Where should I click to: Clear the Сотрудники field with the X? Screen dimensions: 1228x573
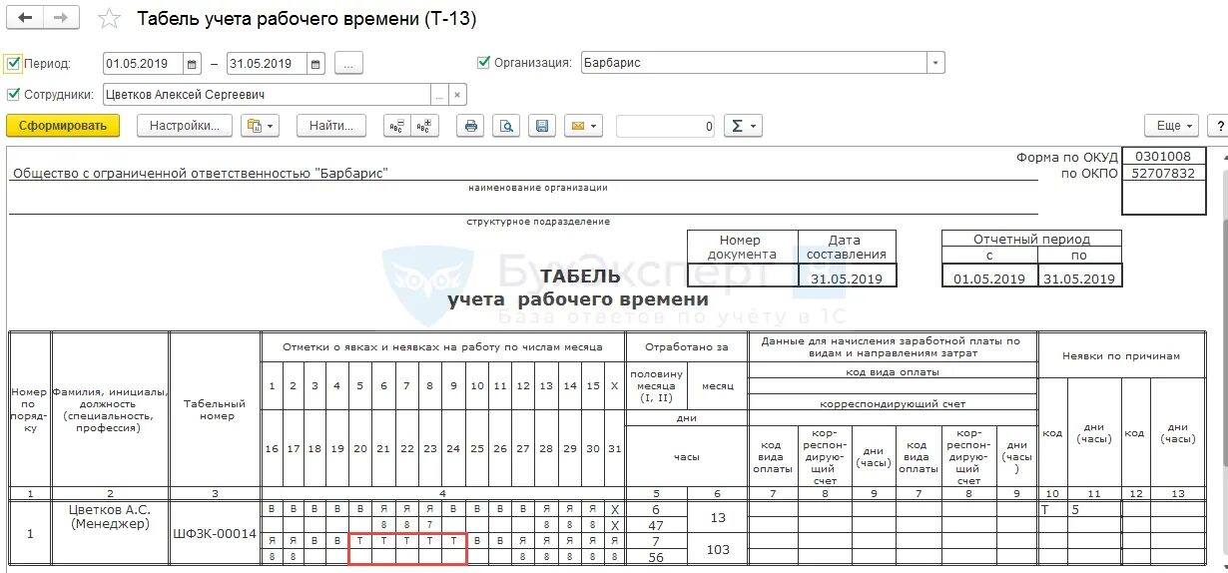tap(457, 95)
